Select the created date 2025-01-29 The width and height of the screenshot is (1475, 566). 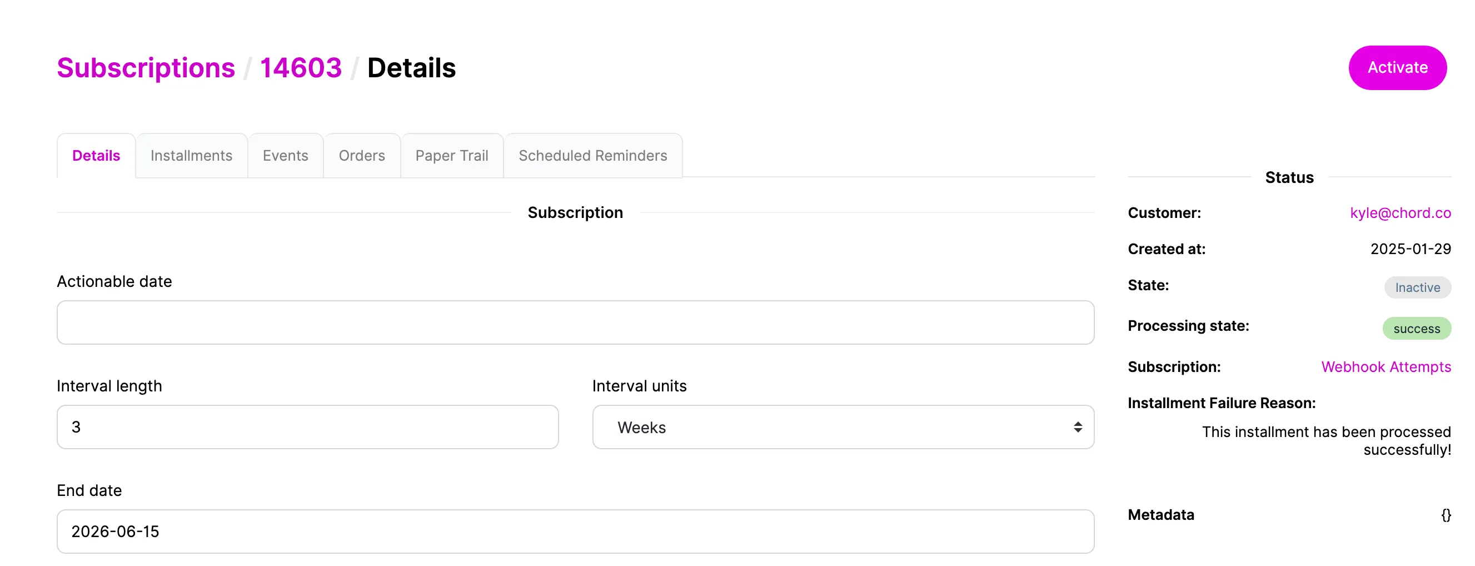1411,249
